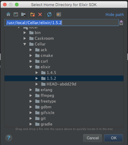
Task: Delete selected item with red X icon
Action: coord(40,14)
